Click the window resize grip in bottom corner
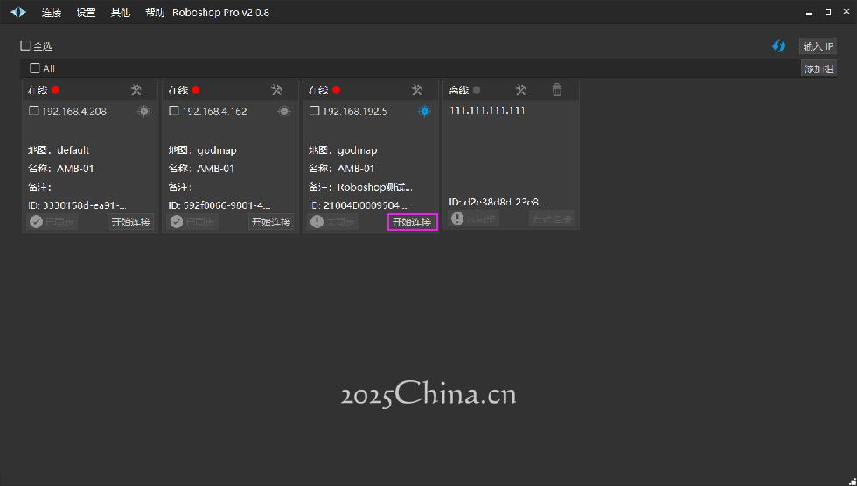 [852, 481]
